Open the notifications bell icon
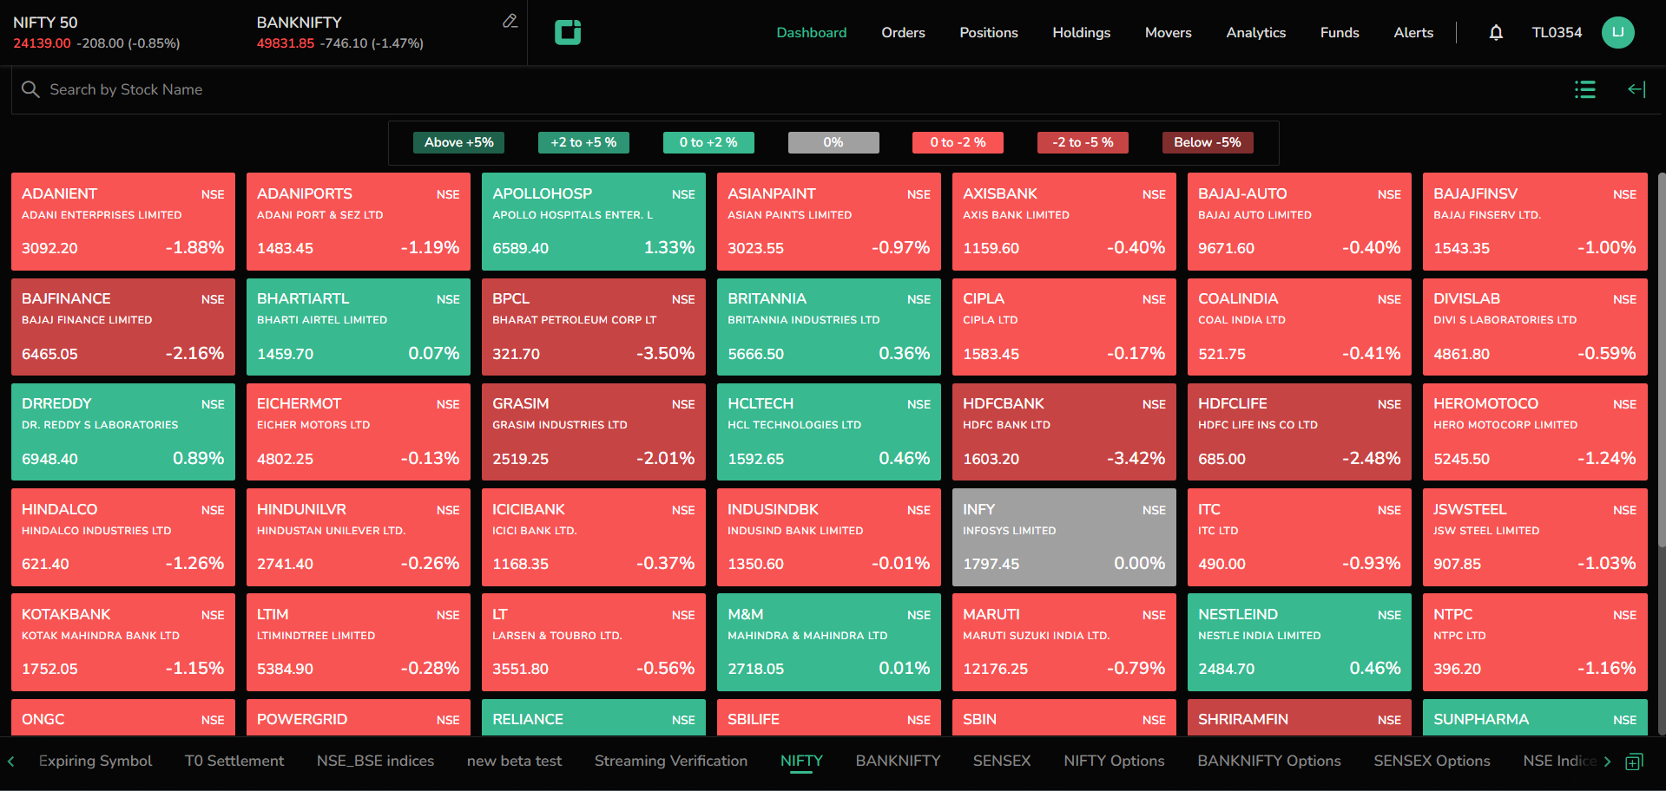 click(1496, 33)
